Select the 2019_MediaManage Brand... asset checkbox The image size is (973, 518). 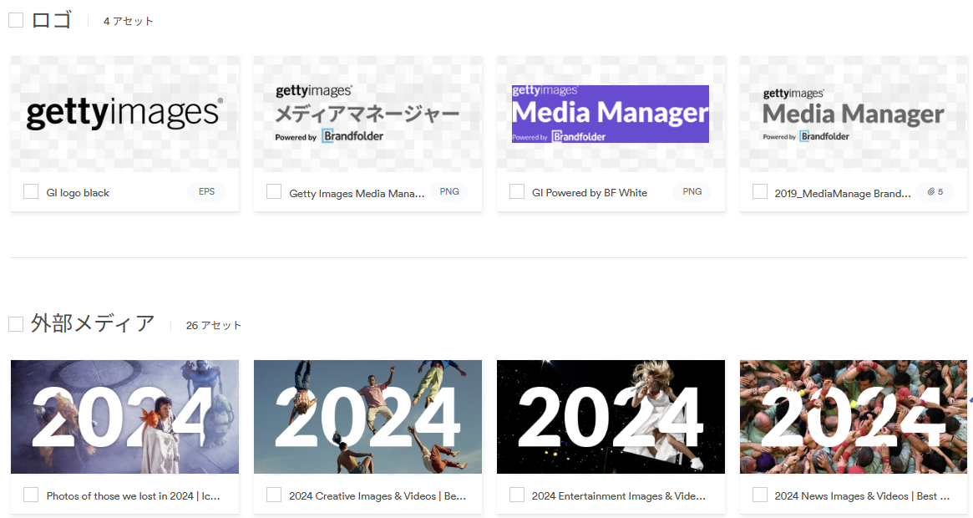click(x=759, y=191)
